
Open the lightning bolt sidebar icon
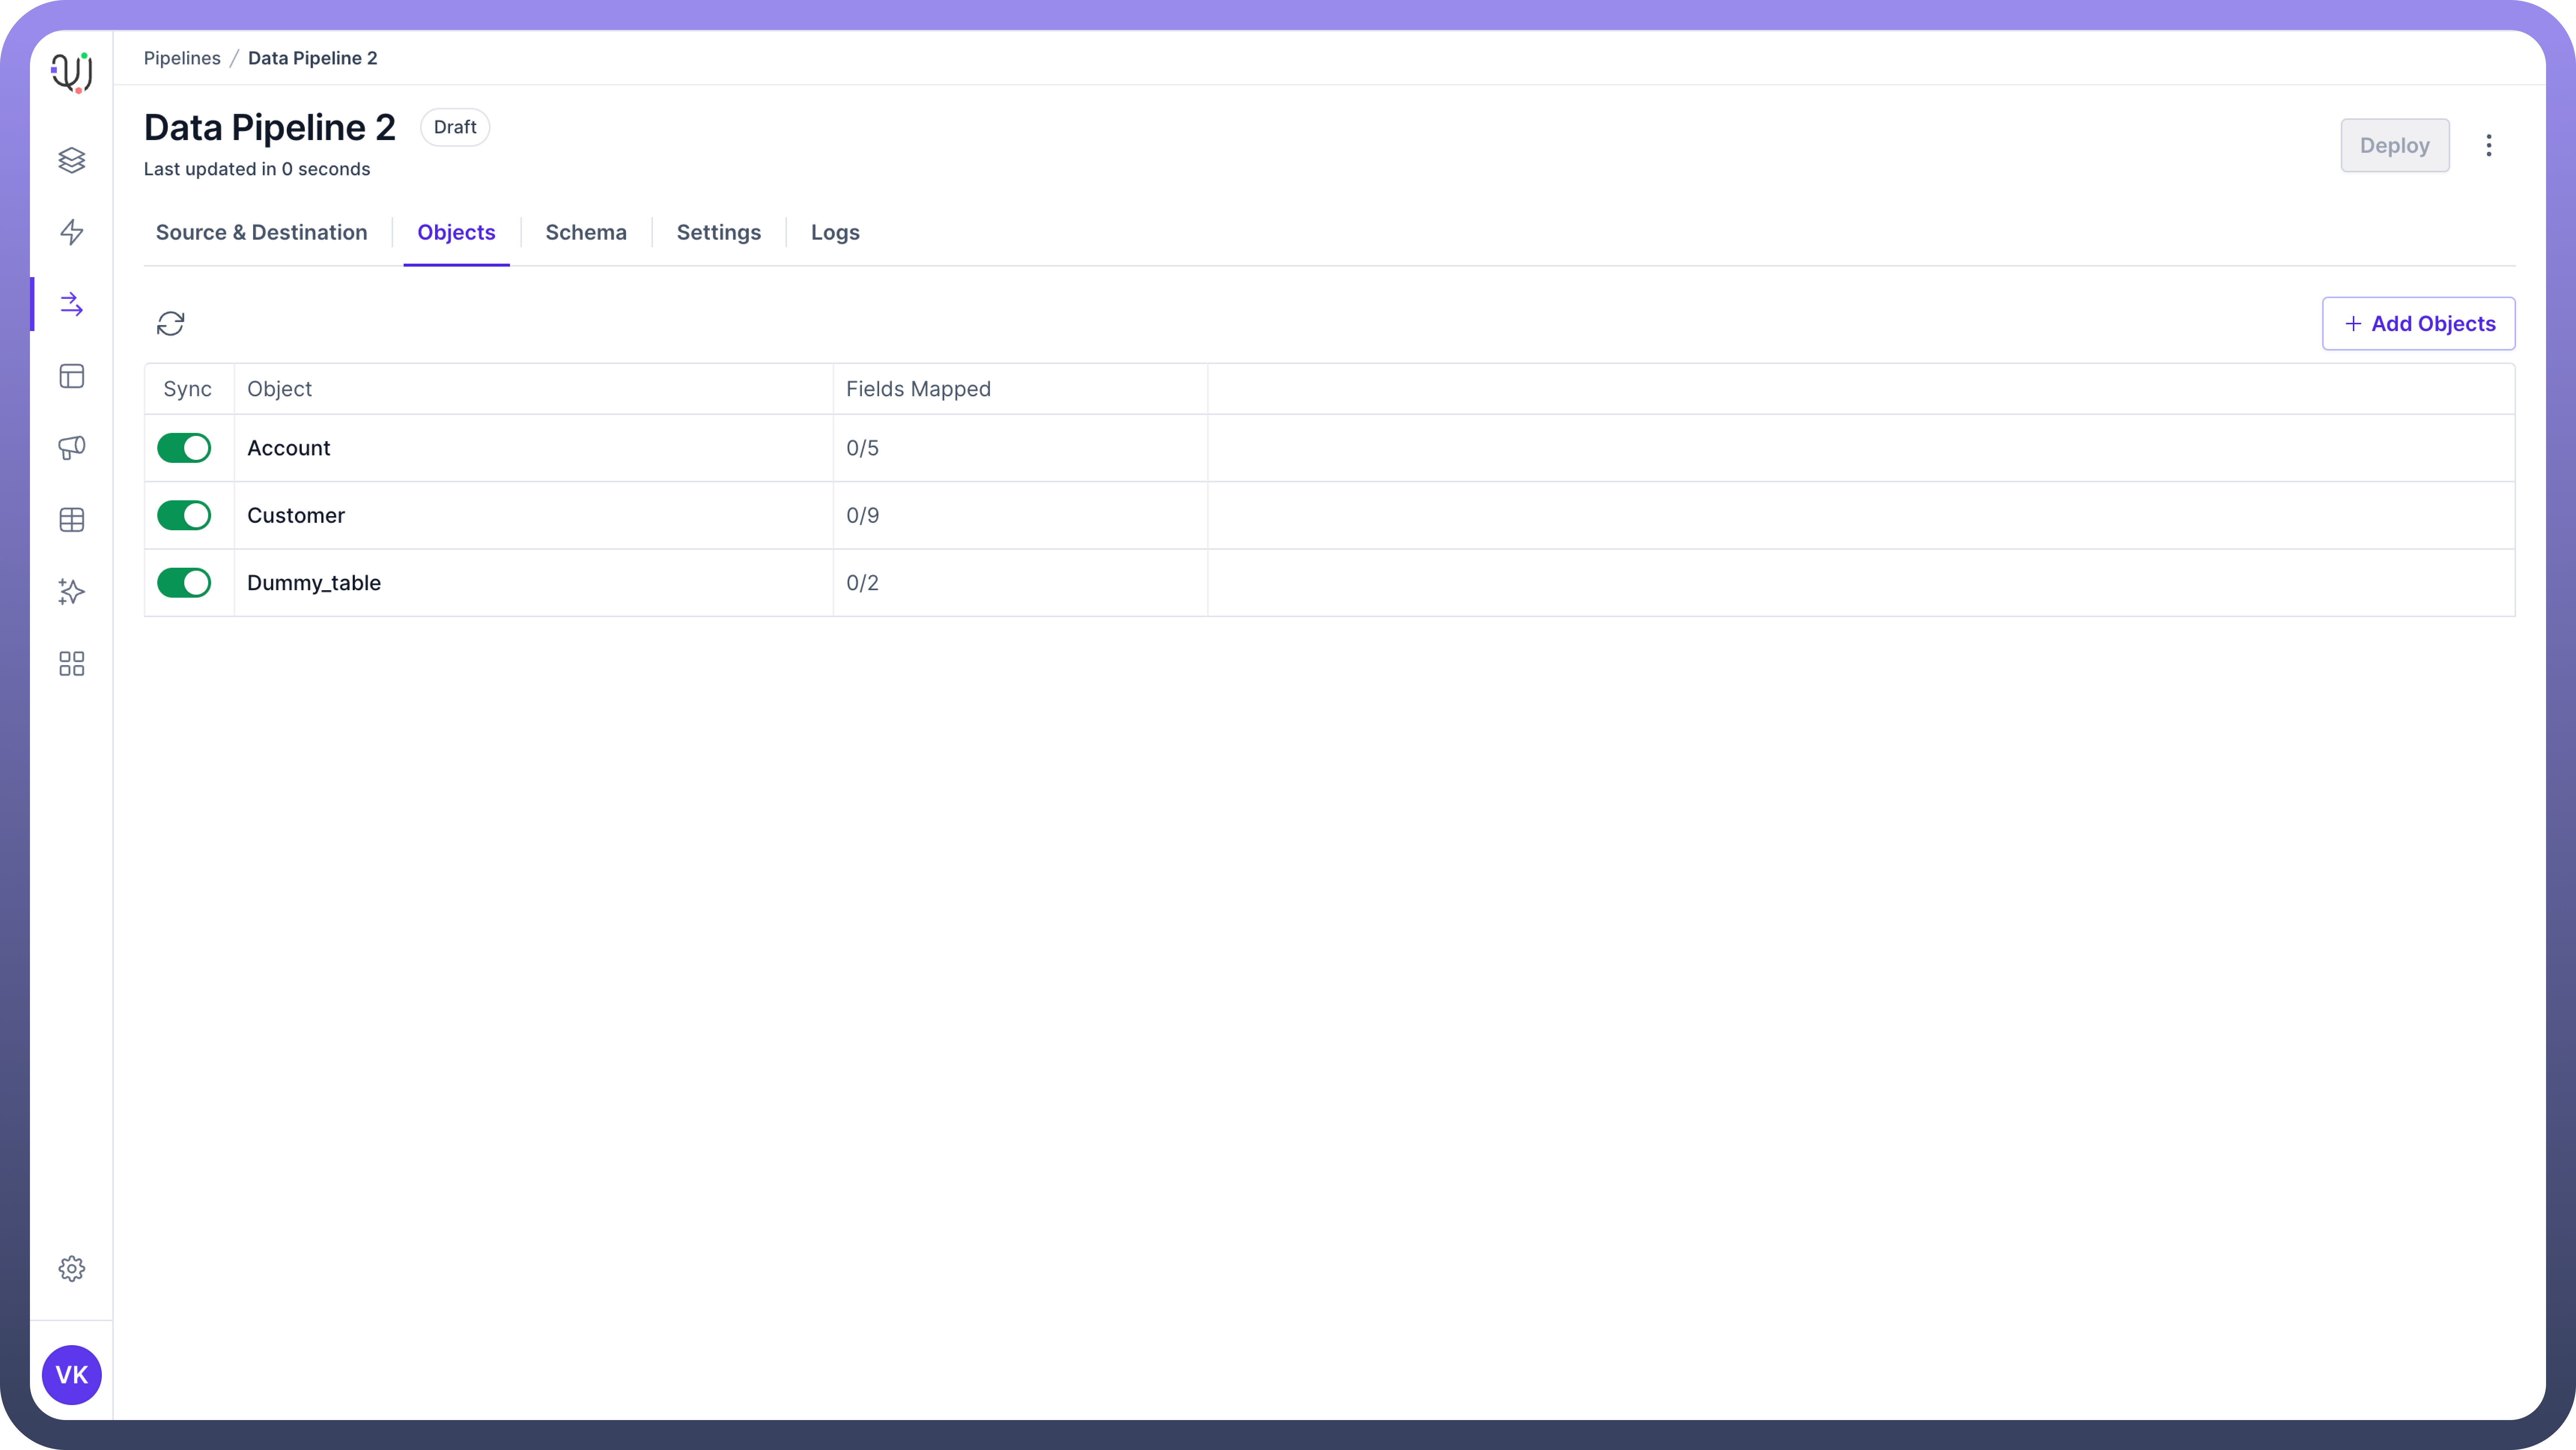coord(71,232)
